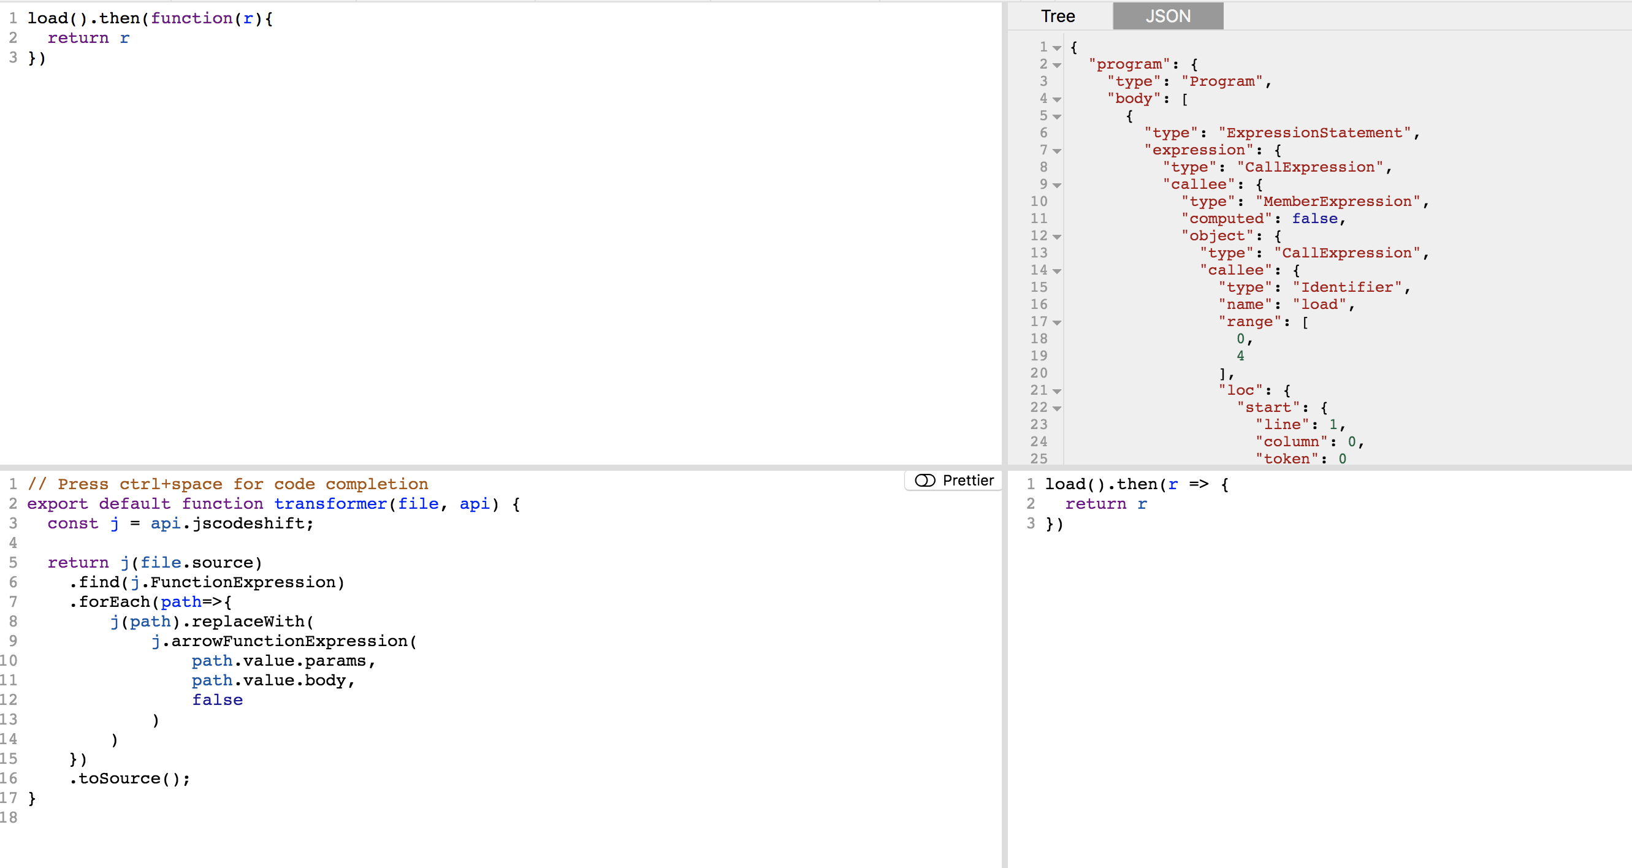Collapse the nested "callee" on line 14
The height and width of the screenshot is (868, 1632).
pyautogui.click(x=1057, y=271)
